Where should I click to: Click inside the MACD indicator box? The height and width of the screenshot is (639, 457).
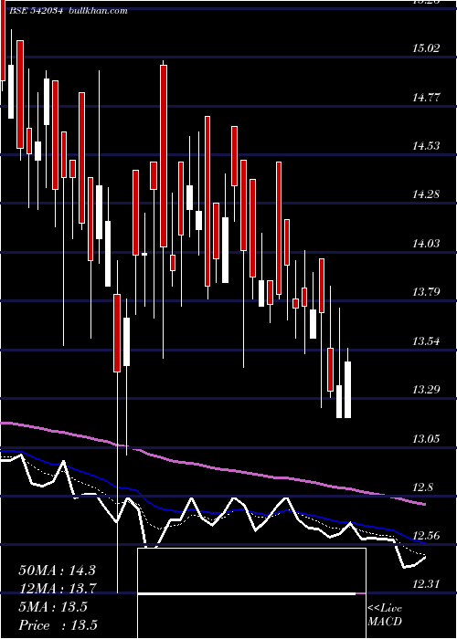pos(251,593)
